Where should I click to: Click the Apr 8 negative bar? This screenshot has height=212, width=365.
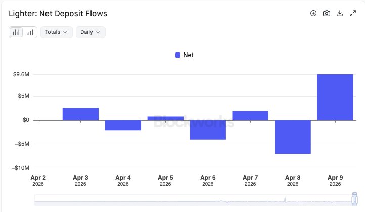pyautogui.click(x=292, y=137)
